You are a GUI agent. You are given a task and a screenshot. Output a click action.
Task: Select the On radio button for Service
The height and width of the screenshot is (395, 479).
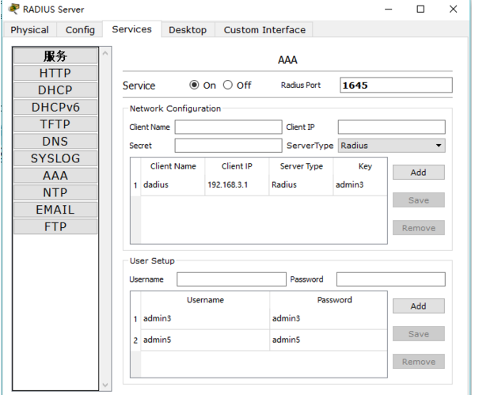195,85
